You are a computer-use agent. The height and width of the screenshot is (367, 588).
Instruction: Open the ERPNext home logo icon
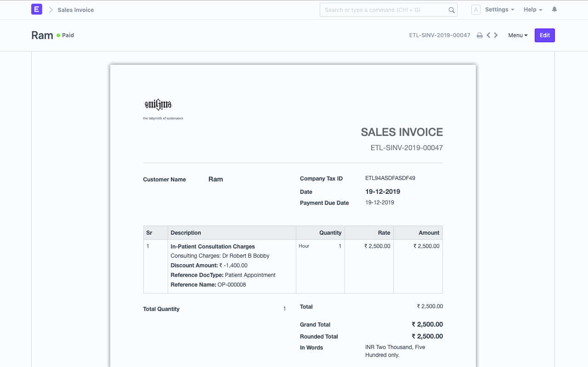[x=37, y=9]
